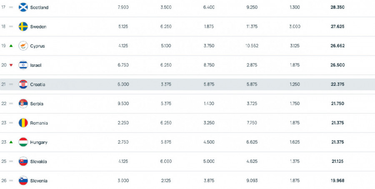Screen dimensions: 375x189
Task: Click the green up arrow beside Hungary
Action: point(11,142)
